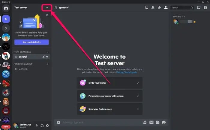
Task: Edit general channel gear icon
Action: [47, 57]
